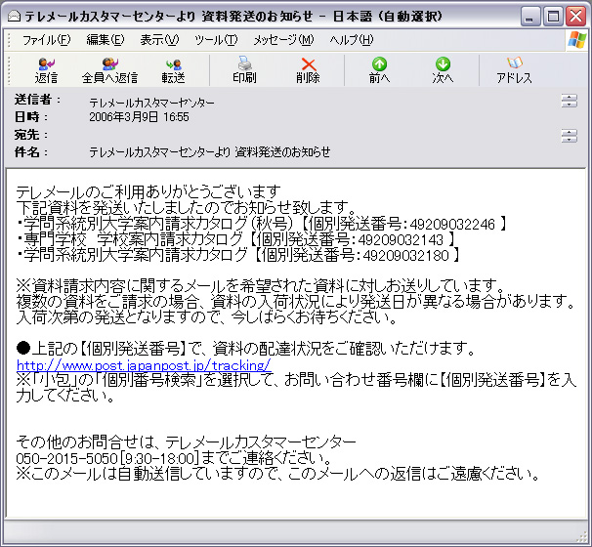The width and height of the screenshot is (592, 547).
Task: Click the date 2006年3月9日 16:55
Action: pos(139,117)
